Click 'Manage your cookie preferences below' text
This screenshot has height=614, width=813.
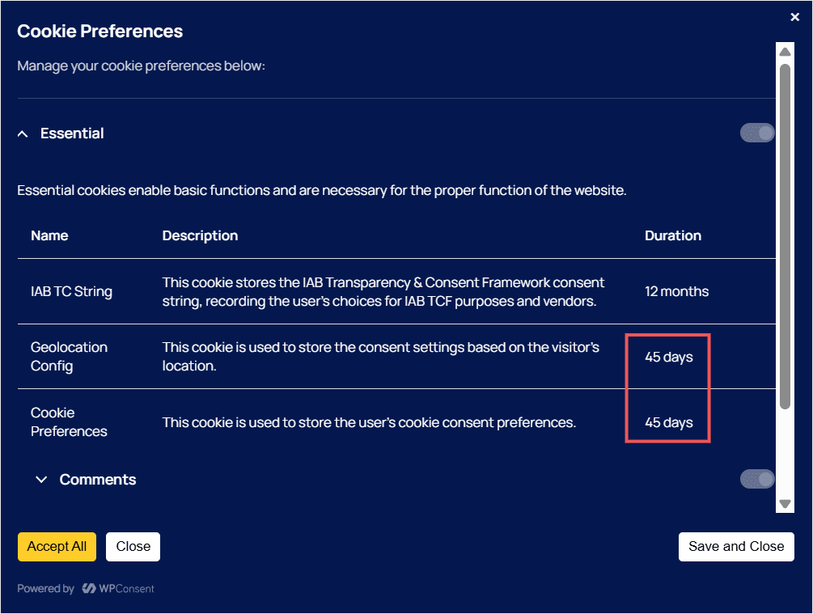141,66
